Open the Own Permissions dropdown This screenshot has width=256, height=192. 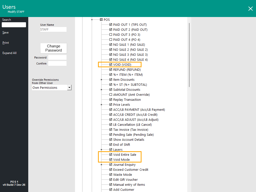click(69, 87)
